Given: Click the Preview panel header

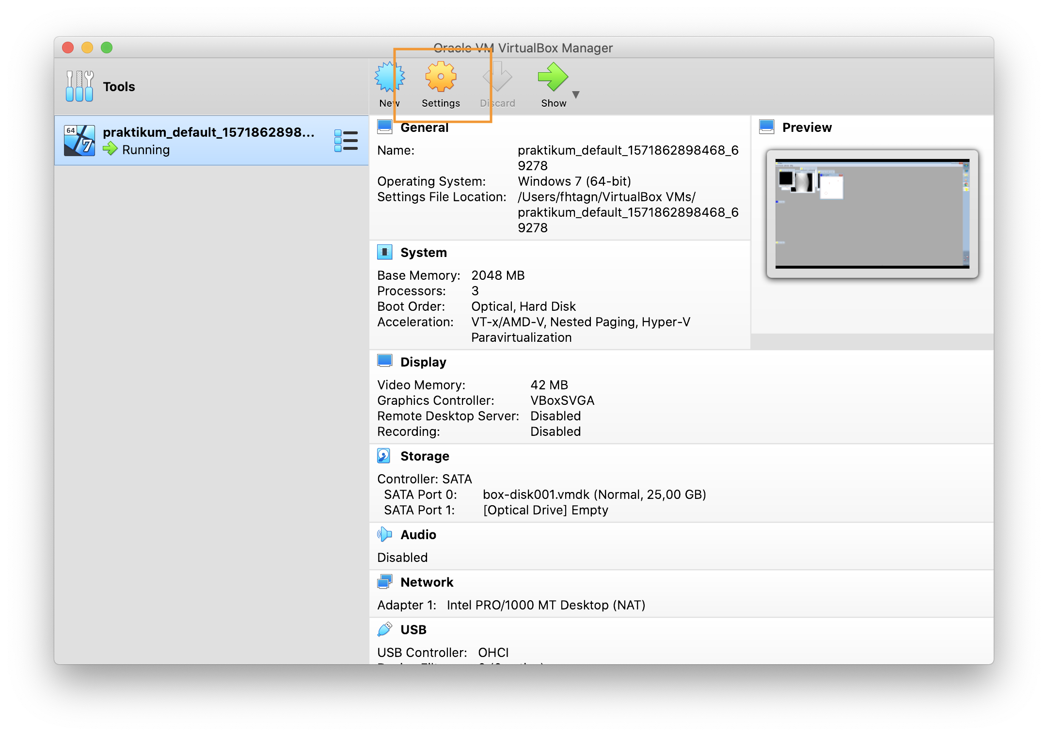Looking at the screenshot, I should 807,128.
